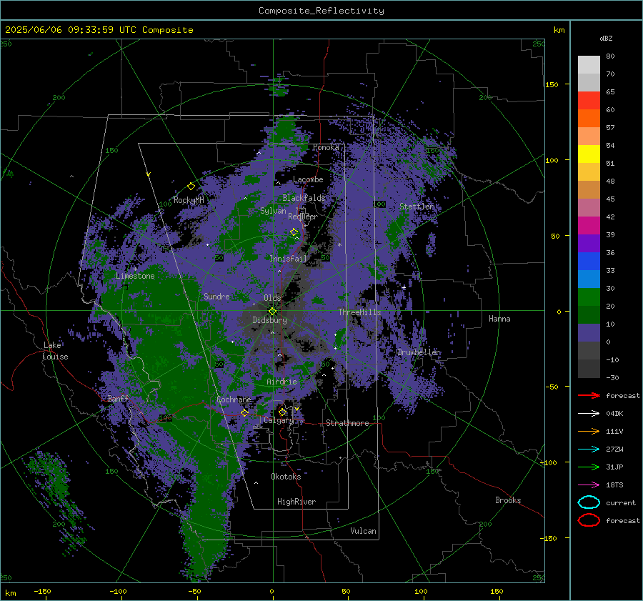Pick the bright yellow swatch below 54 dBZ
The width and height of the screenshot is (643, 601).
(589, 154)
